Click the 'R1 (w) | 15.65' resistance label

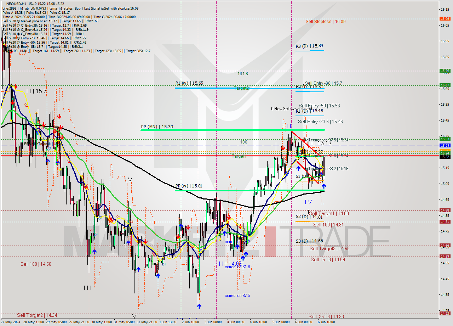(x=189, y=83)
